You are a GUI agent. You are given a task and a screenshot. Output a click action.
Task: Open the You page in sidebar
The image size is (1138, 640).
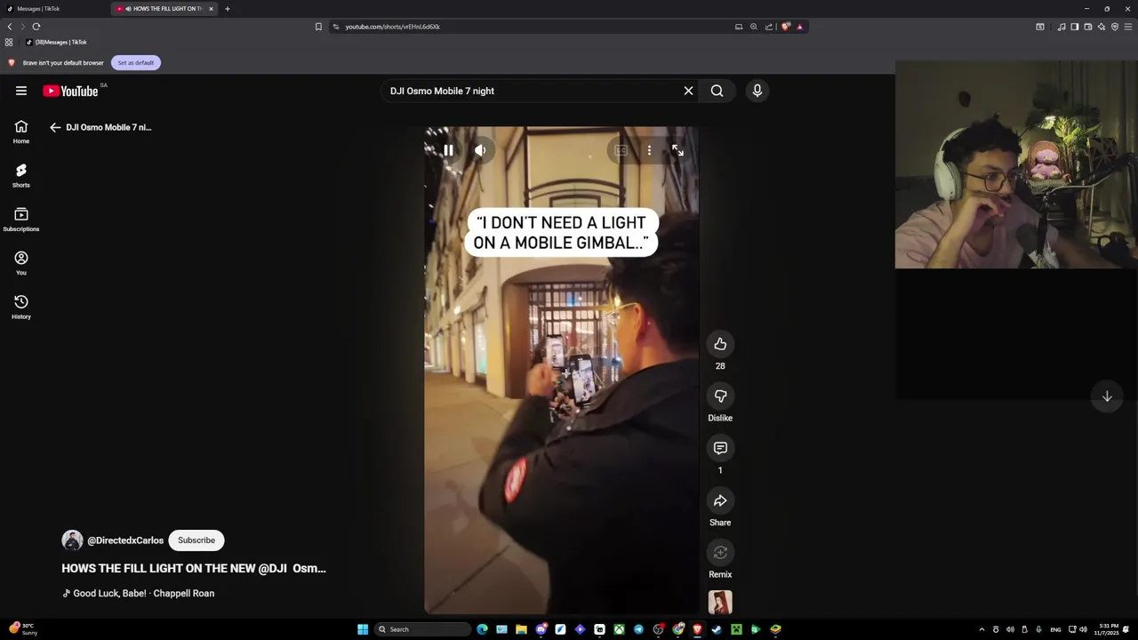click(x=21, y=263)
